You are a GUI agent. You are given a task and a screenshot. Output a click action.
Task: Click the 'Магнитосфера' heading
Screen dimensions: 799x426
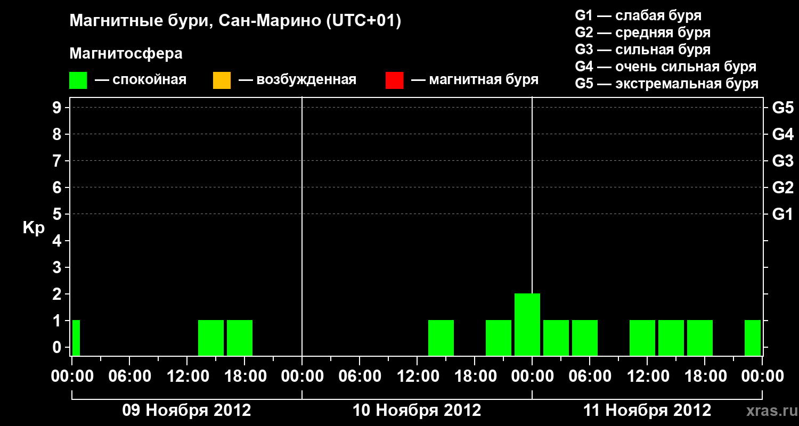click(126, 54)
